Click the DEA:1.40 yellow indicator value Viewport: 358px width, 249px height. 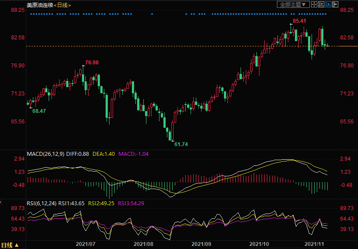click(x=103, y=154)
